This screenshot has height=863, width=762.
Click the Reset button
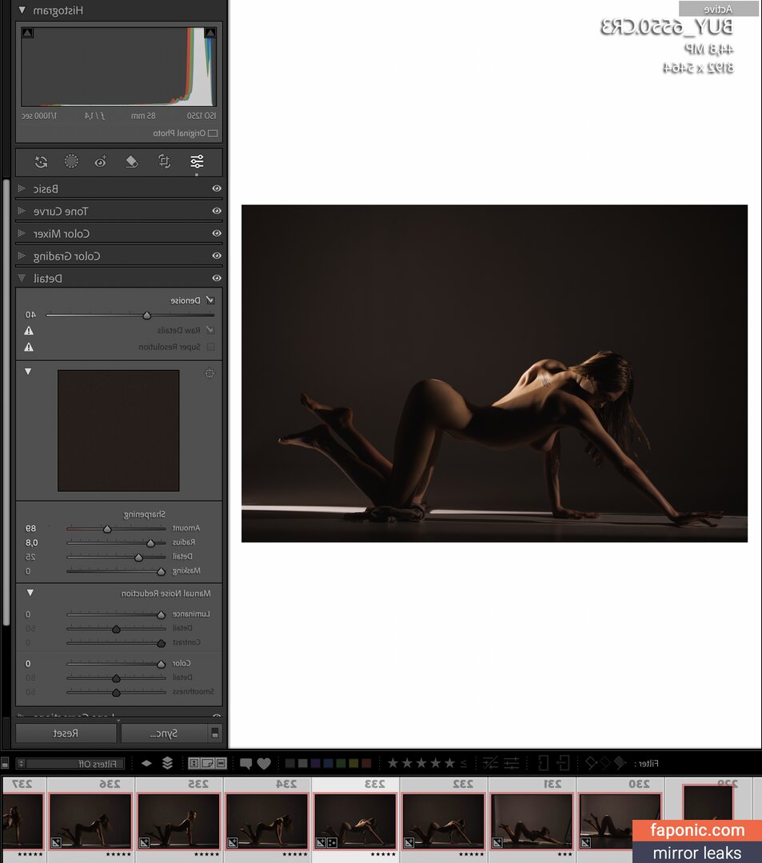coord(66,733)
